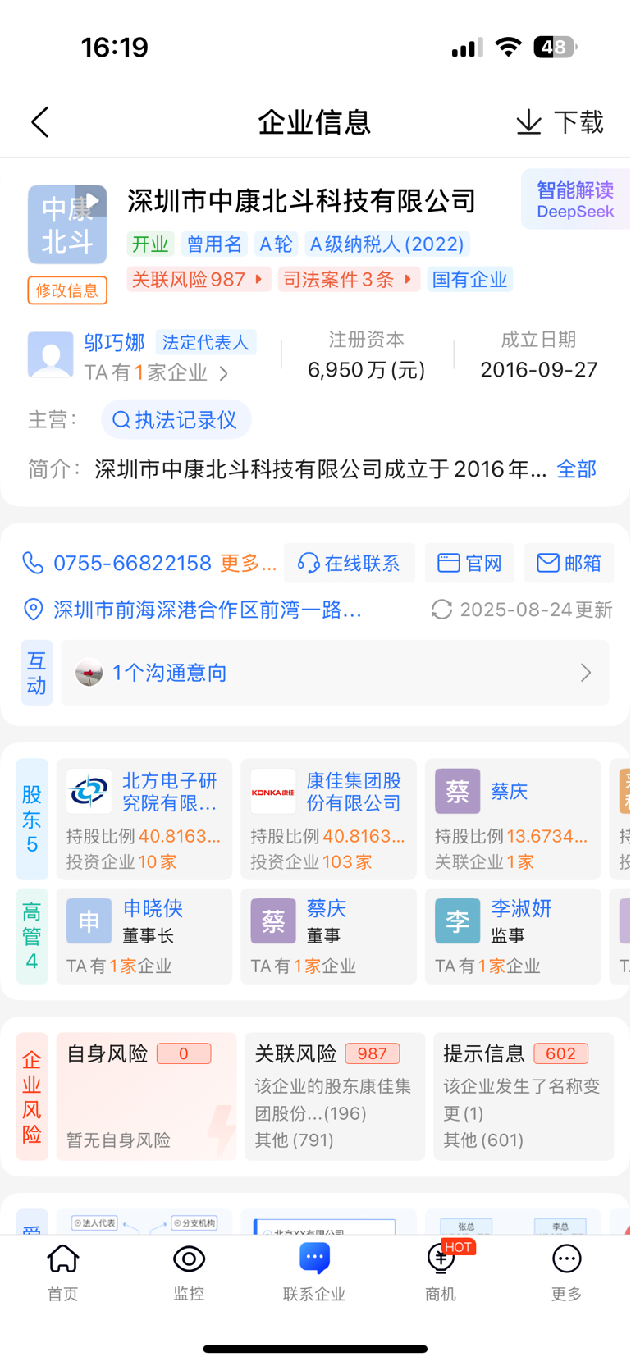Tap the KONKA logo icon
The width and height of the screenshot is (631, 1366).
point(272,792)
